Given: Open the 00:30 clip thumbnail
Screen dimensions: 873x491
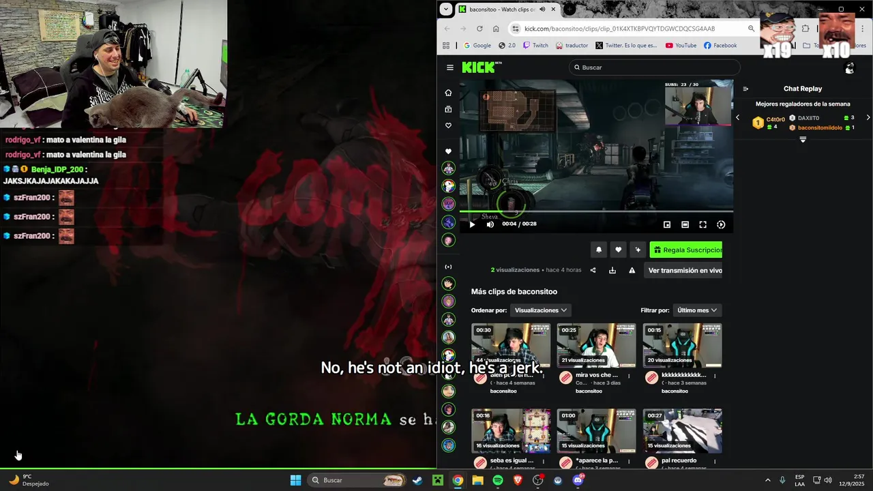Looking at the screenshot, I should coord(511,345).
